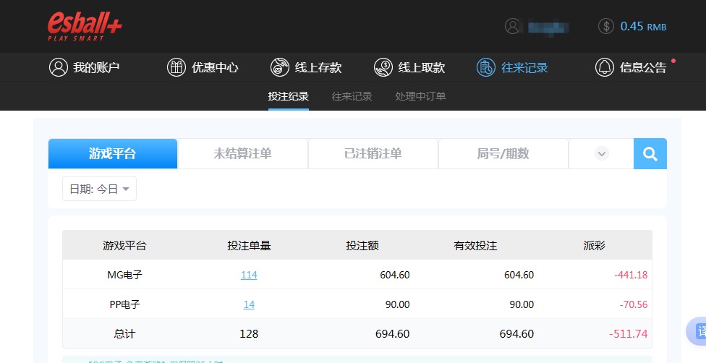Click the 线上存款 deposit icon

(x=280, y=67)
